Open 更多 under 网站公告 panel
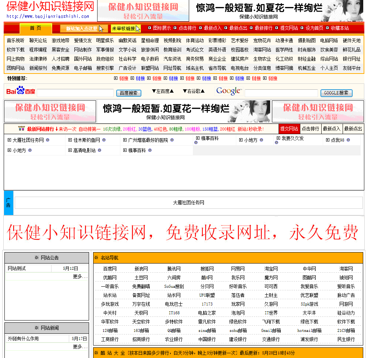This screenshot has height=358, width=375. (80, 276)
